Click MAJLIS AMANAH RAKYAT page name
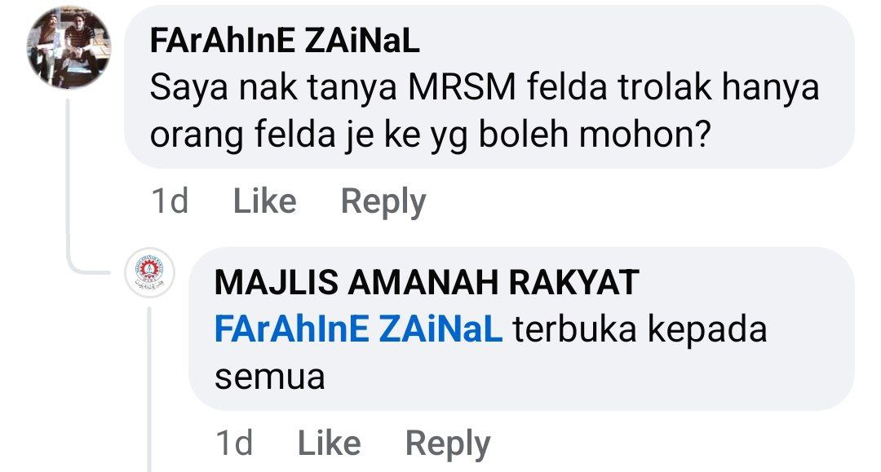Image resolution: width=881 pixels, height=472 pixels. (x=427, y=282)
